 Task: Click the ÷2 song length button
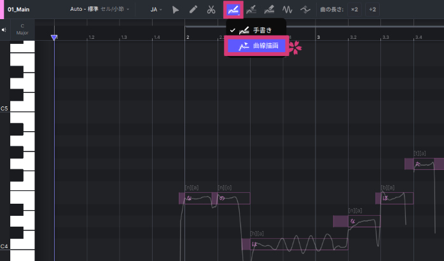[x=373, y=10]
